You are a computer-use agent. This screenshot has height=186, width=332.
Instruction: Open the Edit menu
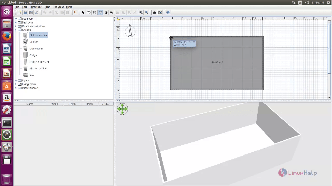pos(24,7)
